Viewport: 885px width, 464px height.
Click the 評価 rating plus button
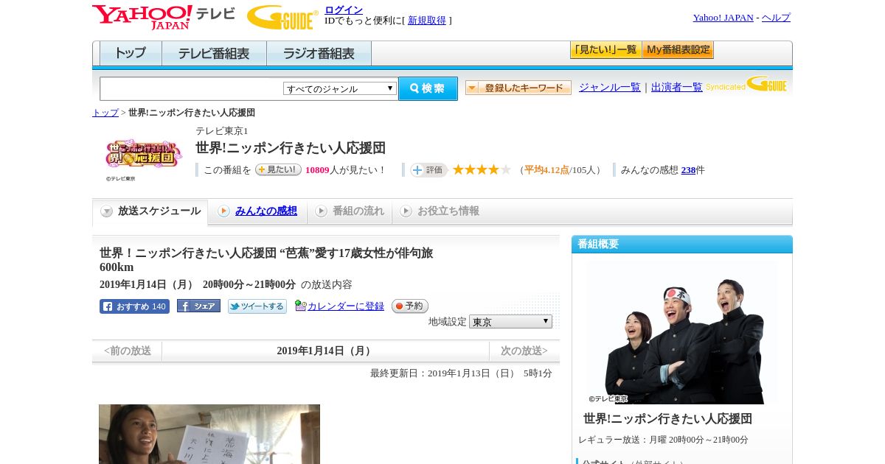coord(429,170)
